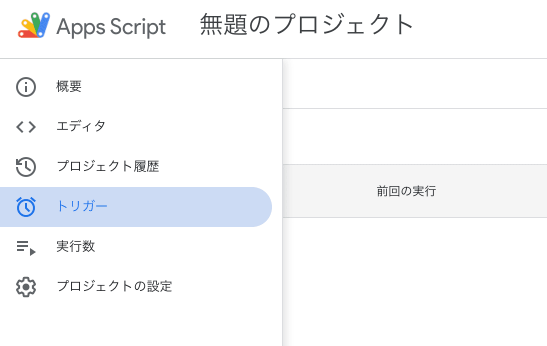
Task: Click the 前回の実行 column header
Action: [406, 191]
